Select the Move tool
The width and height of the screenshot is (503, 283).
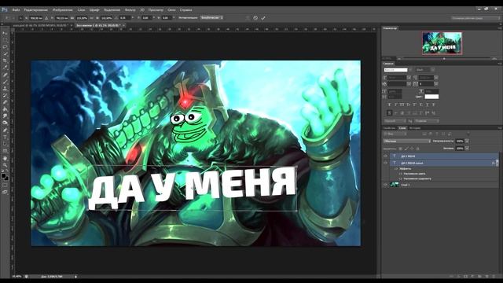[5, 33]
